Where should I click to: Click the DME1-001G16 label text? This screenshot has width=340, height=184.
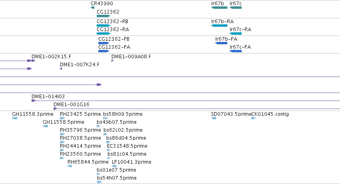(72, 105)
